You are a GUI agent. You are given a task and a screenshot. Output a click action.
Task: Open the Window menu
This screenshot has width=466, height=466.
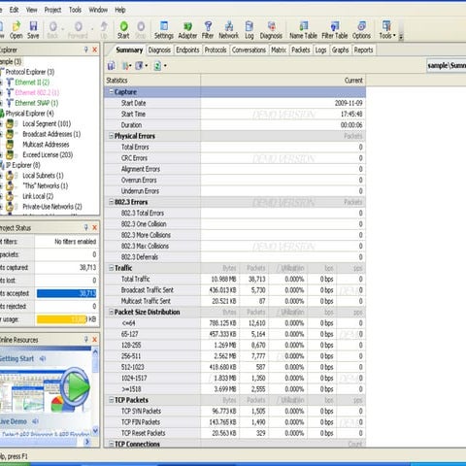point(98,10)
